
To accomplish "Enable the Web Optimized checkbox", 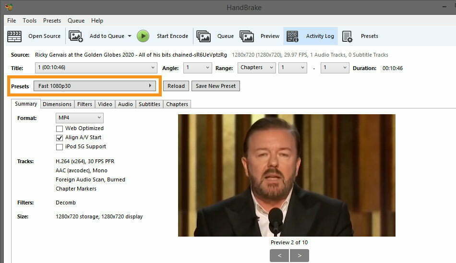I will 60,129.
